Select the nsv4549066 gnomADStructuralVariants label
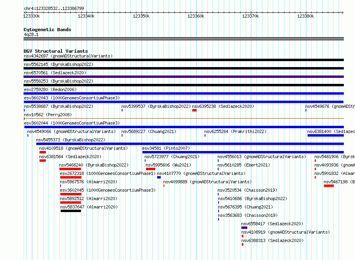The width and height of the screenshot is (355, 260). (71, 131)
